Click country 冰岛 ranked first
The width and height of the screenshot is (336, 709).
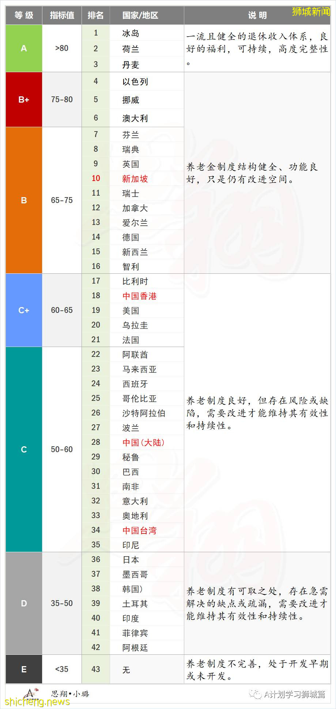(147, 33)
